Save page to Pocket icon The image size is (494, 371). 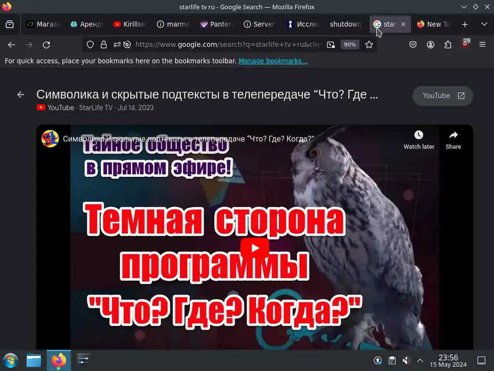(x=413, y=44)
